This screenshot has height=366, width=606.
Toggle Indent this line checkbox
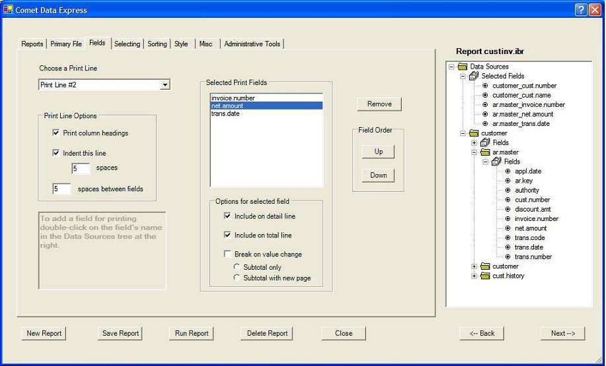pyautogui.click(x=56, y=153)
